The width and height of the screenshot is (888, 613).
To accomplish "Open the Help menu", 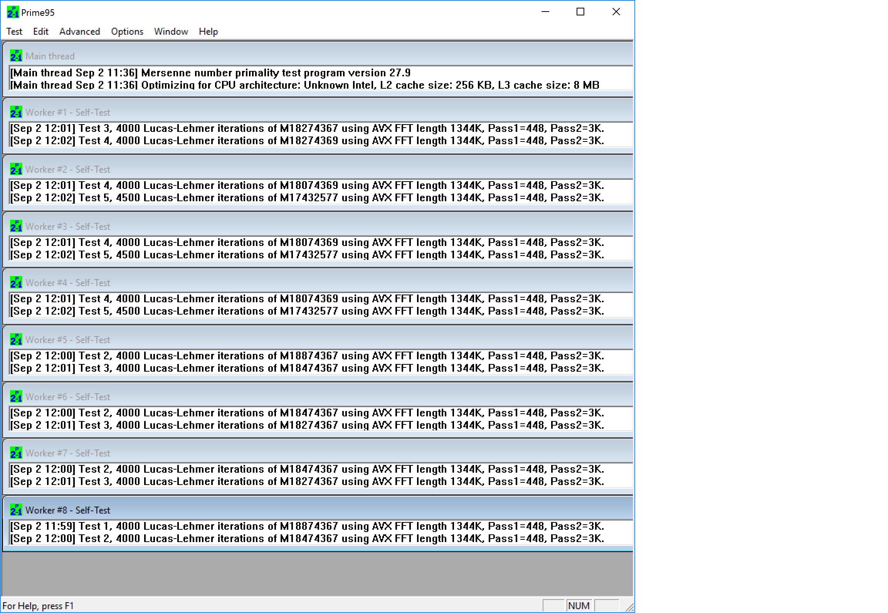I will coord(208,32).
